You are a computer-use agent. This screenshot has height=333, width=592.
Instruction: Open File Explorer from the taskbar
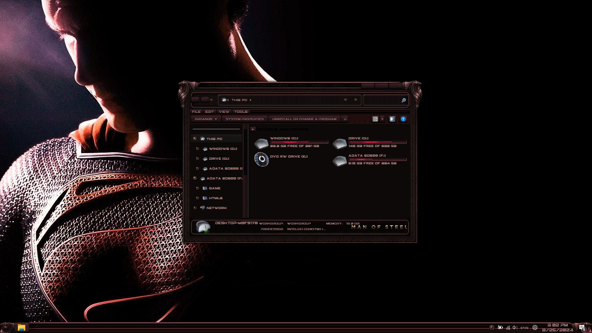click(x=21, y=327)
